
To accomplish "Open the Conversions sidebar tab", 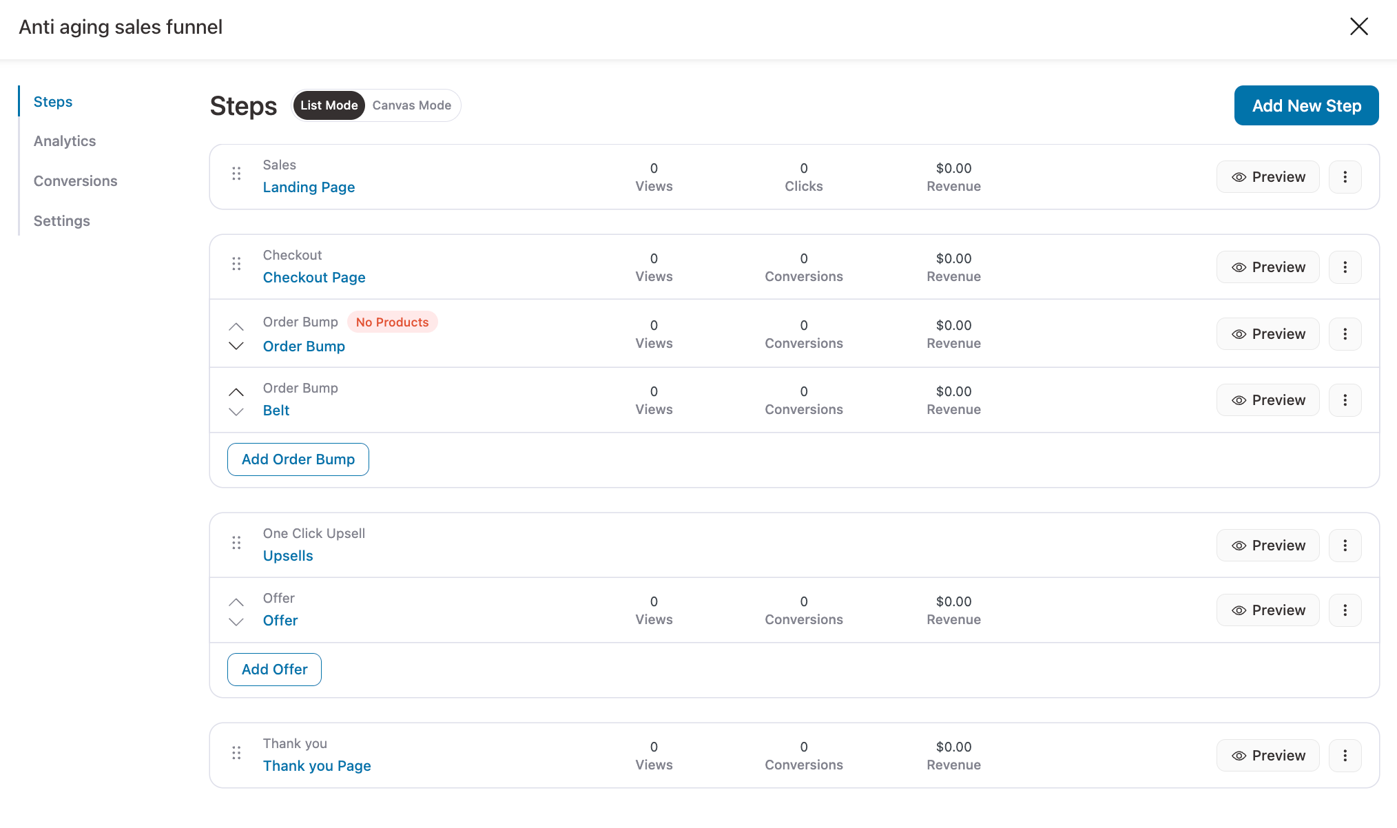I will 76,181.
